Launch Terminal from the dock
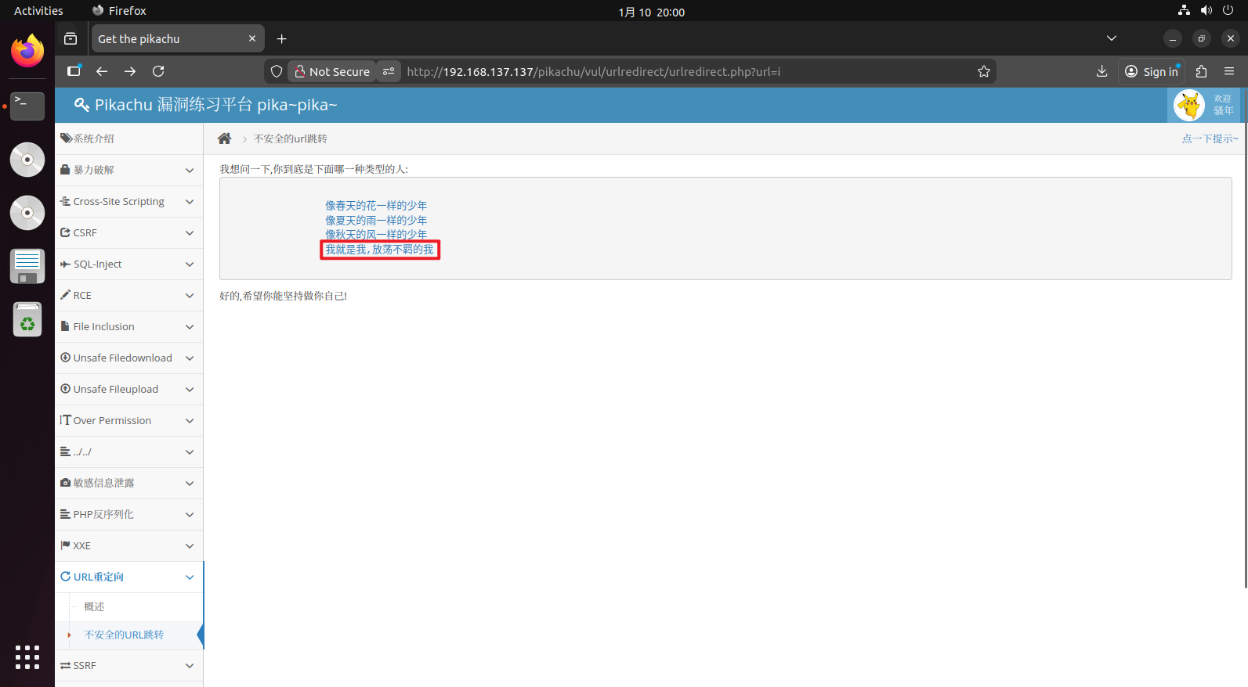This screenshot has height=687, width=1248. point(27,106)
